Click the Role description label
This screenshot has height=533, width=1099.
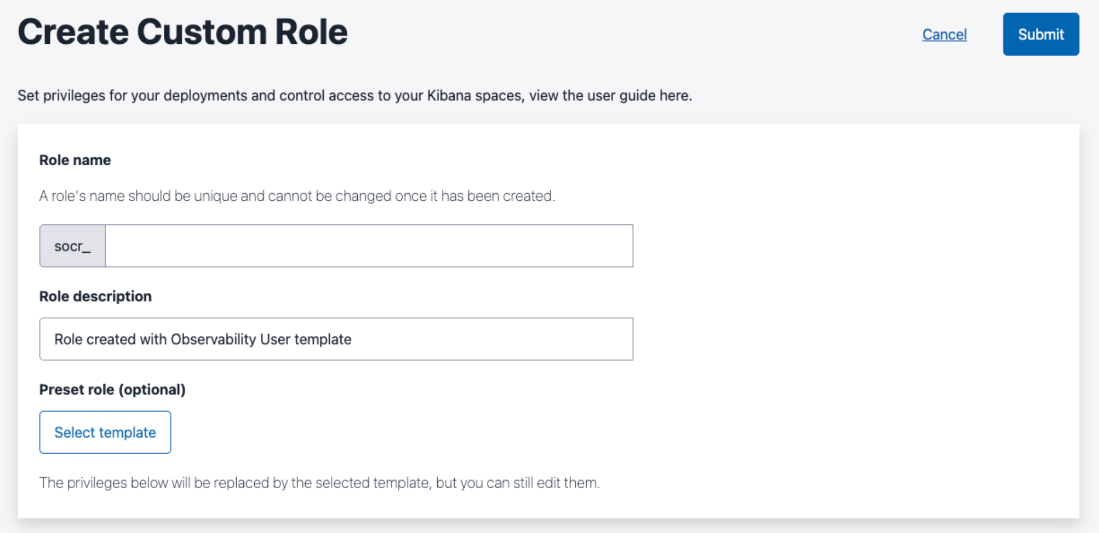tap(95, 296)
